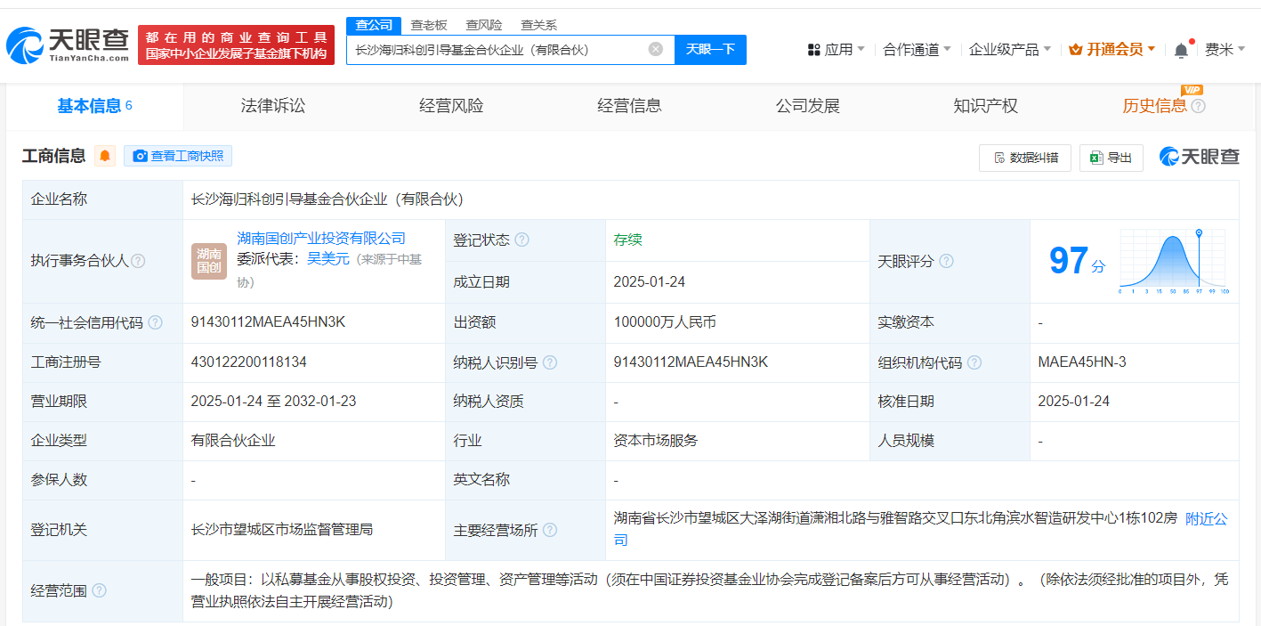The width and height of the screenshot is (1261, 626).
Task: Click help icon next to 经营范围
Action: (99, 590)
